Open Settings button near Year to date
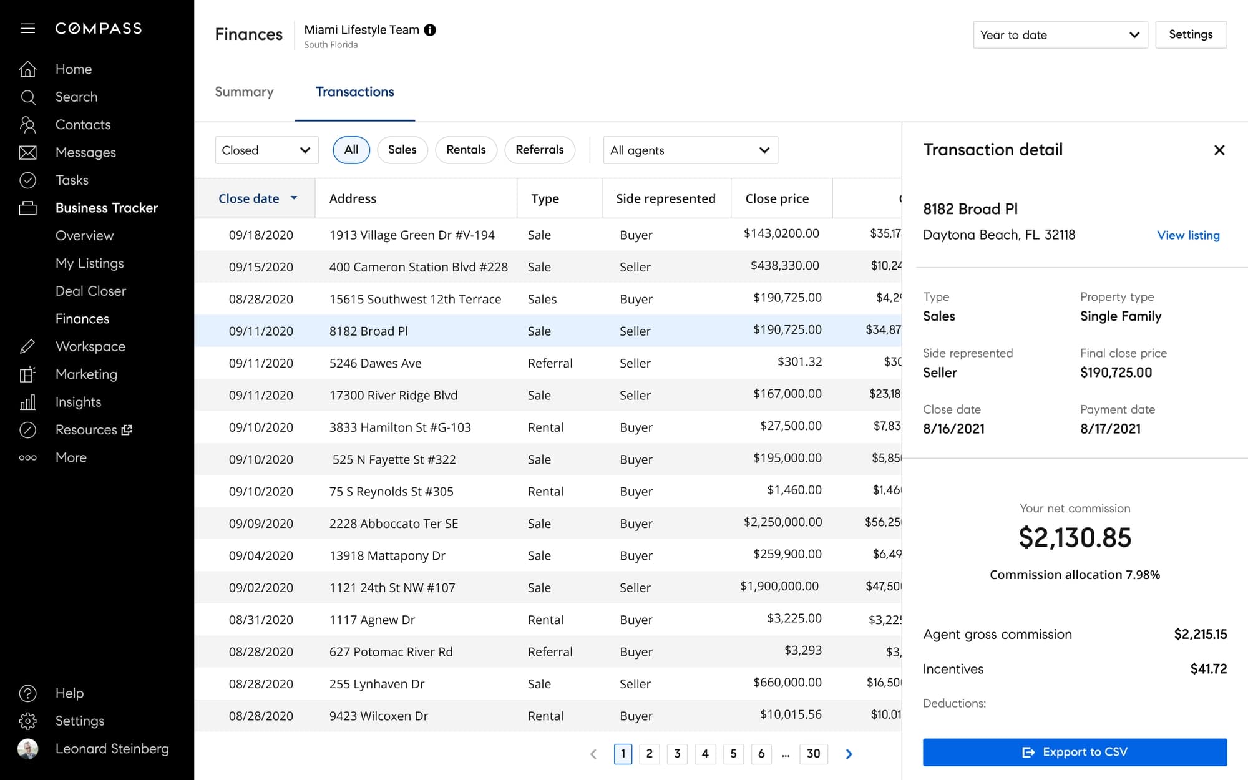This screenshot has width=1248, height=780. tap(1191, 34)
